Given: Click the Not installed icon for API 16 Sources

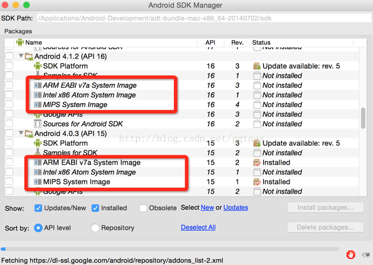Looking at the screenshot, I should coord(257,124).
